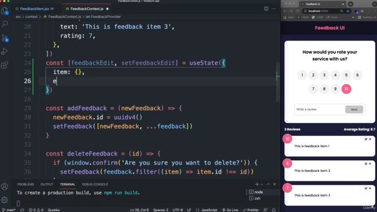Delete feedback item 3 with its X icon
Screen dimensions: 377x212
370,188
